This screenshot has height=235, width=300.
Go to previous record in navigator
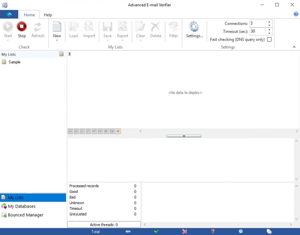(x=82, y=131)
